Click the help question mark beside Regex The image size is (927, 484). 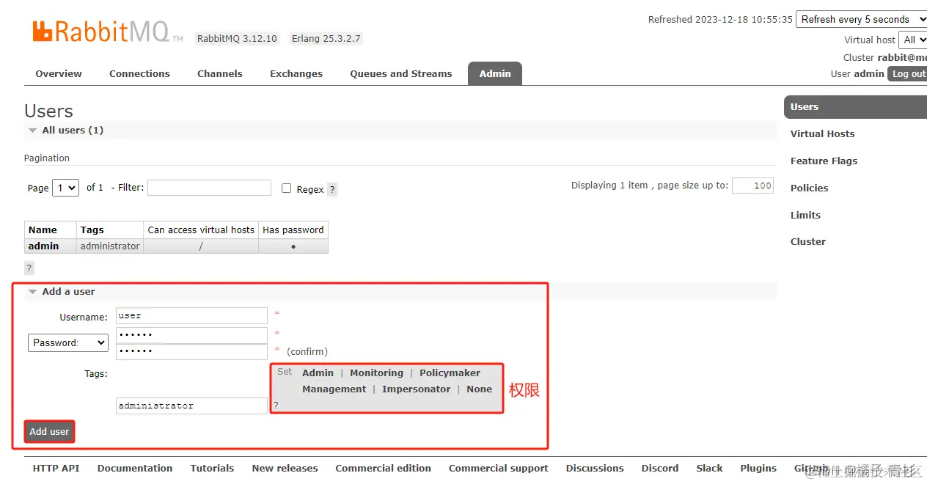click(332, 189)
